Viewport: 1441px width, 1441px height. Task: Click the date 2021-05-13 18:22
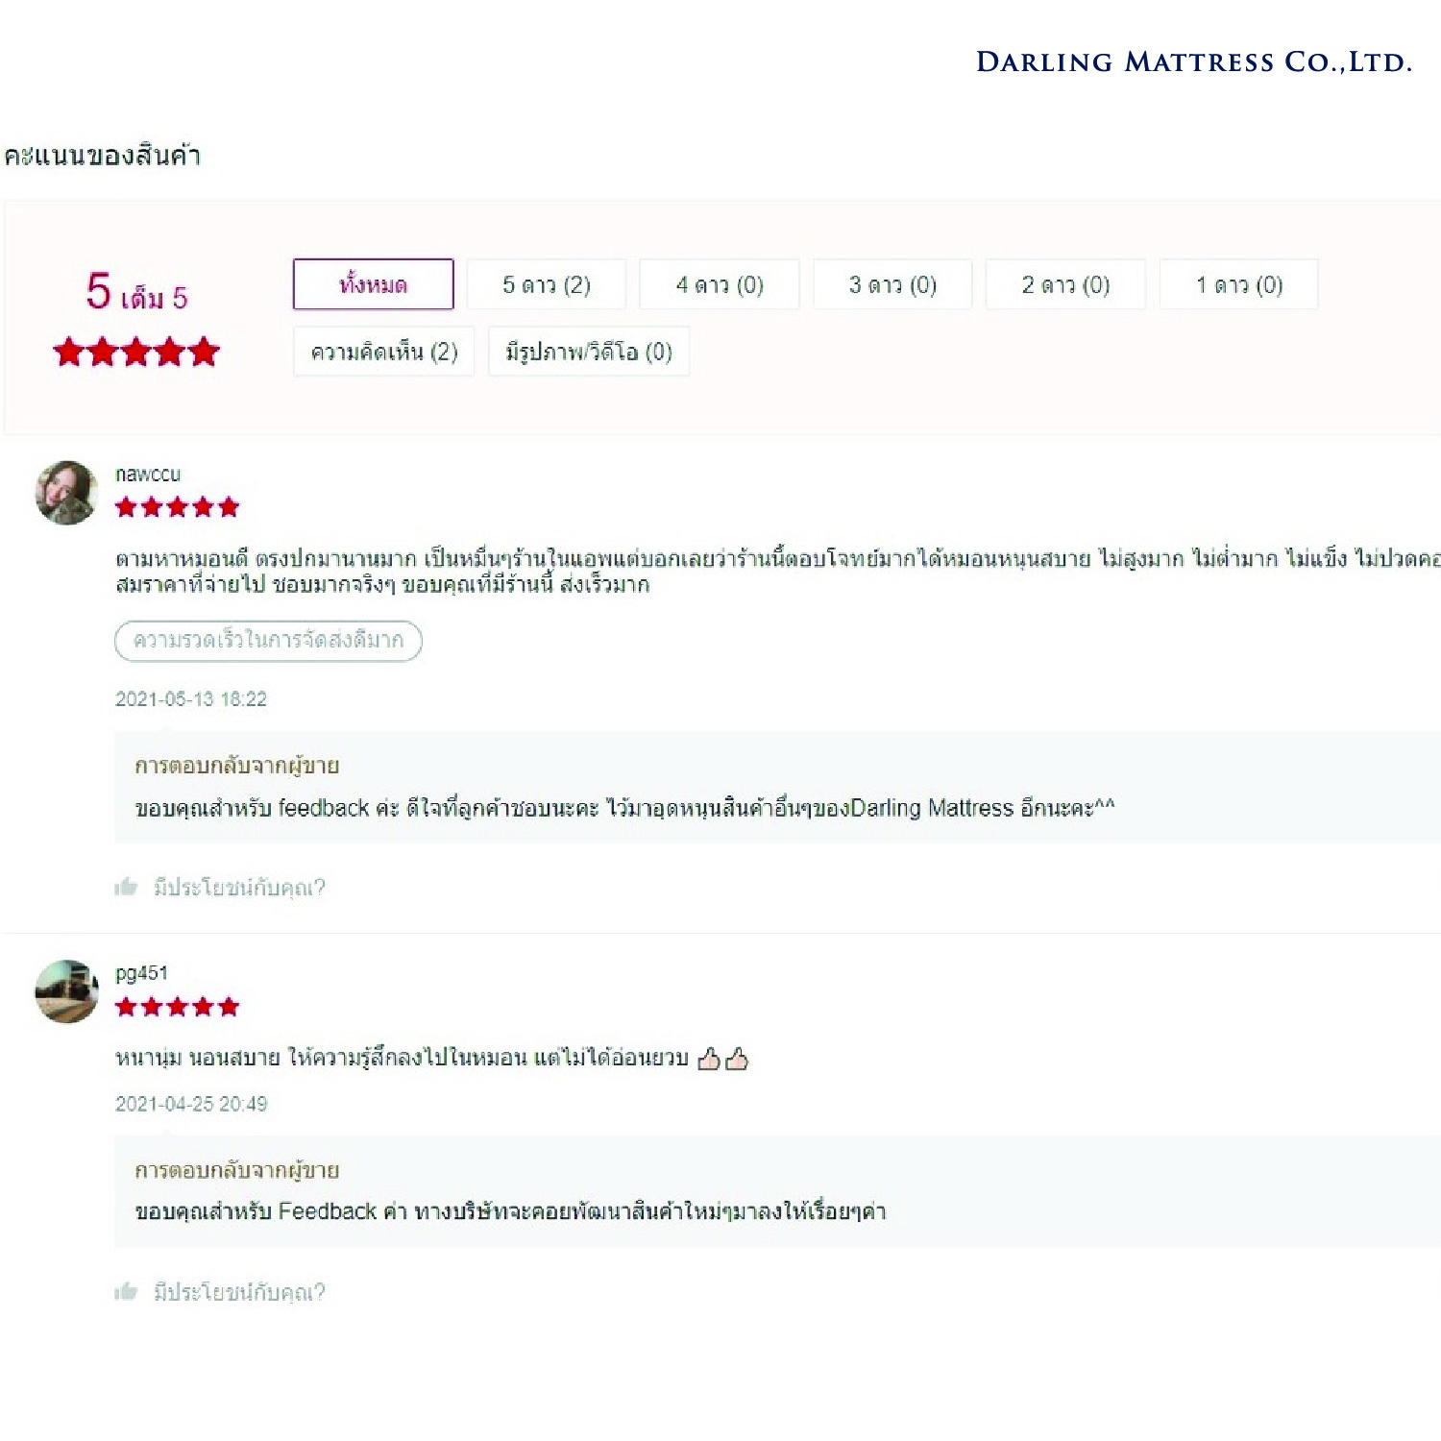[x=191, y=699]
